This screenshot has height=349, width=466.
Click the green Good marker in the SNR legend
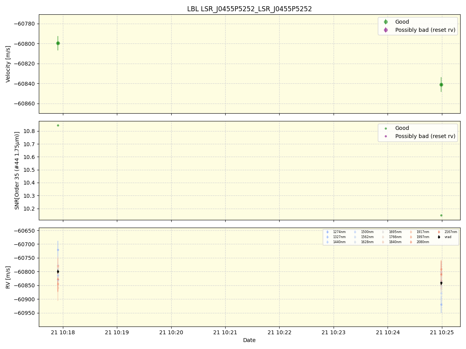[x=386, y=128]
